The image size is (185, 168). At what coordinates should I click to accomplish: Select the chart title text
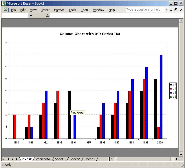point(90,34)
